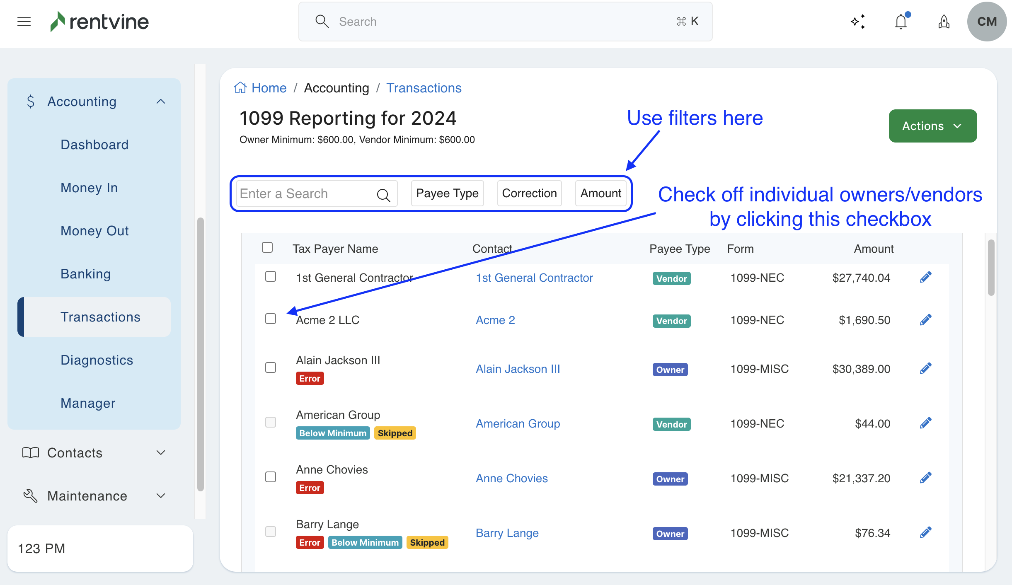Check the Acme 2 LLC checkbox
The height and width of the screenshot is (585, 1012).
coord(271,319)
